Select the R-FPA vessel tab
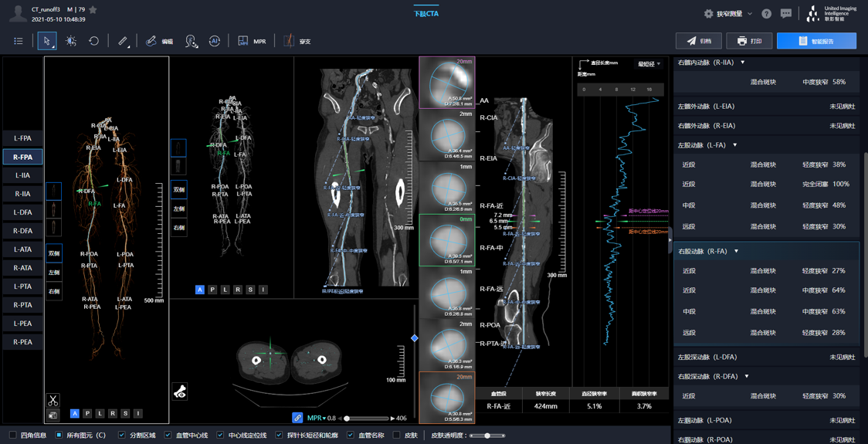 pos(22,157)
